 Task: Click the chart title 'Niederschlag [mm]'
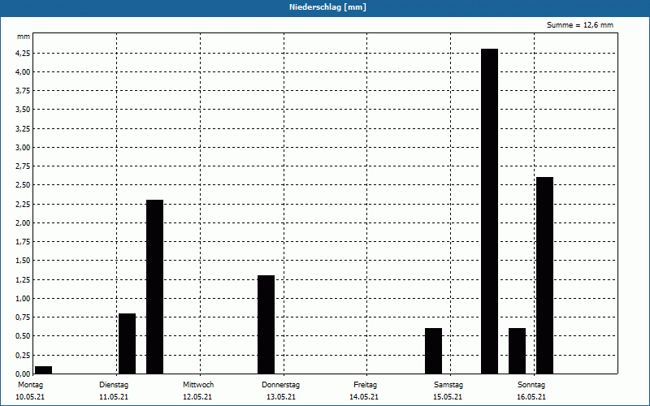pos(327,7)
